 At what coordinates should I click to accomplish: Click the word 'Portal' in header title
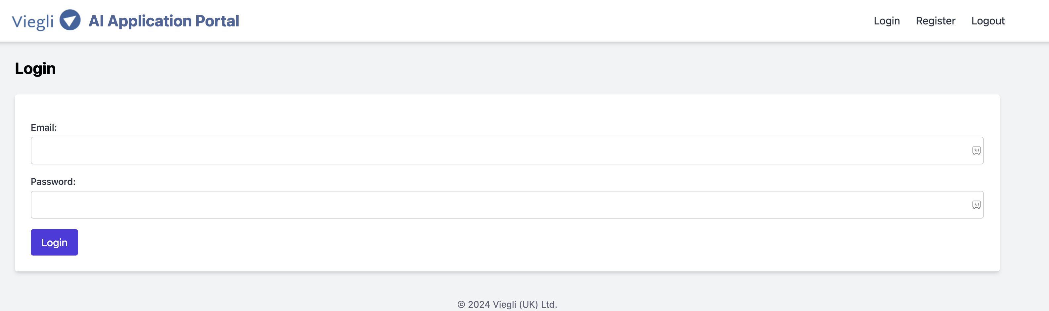tap(217, 21)
